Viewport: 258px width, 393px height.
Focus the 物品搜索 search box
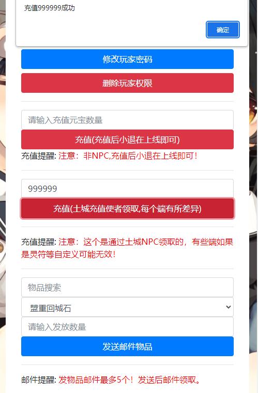tap(127, 287)
